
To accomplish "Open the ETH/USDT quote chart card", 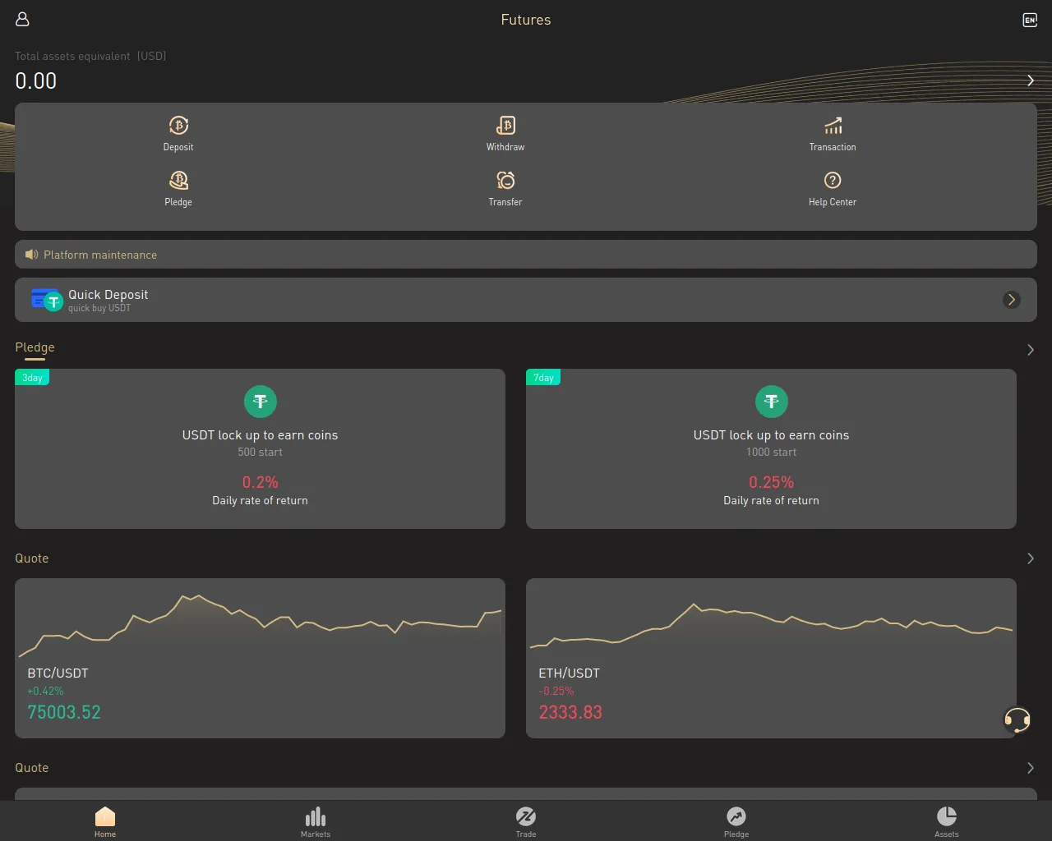I will (x=771, y=658).
